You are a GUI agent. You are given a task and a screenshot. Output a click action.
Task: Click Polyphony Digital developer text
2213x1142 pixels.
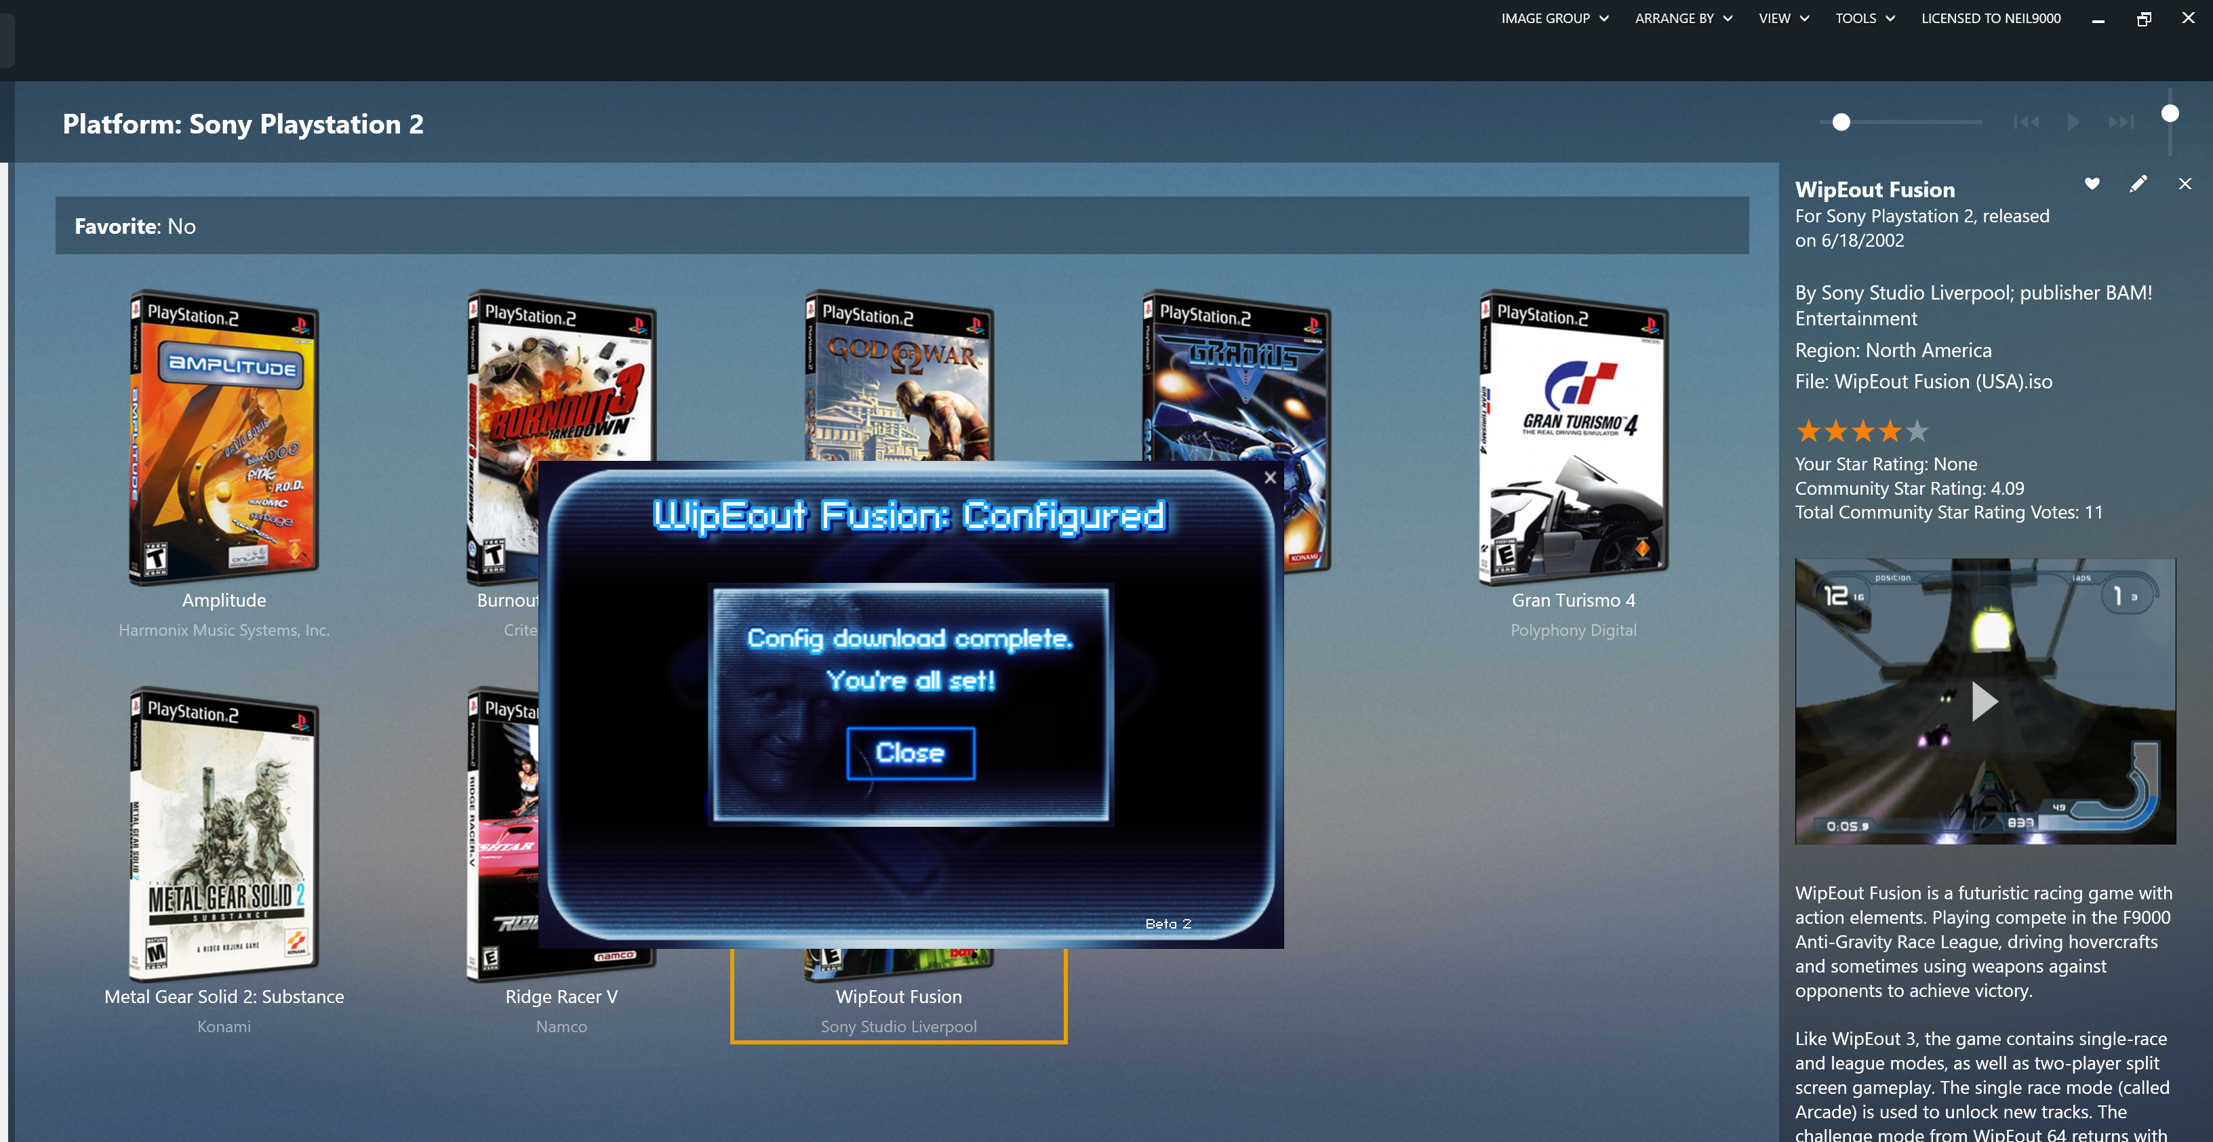pyautogui.click(x=1574, y=630)
